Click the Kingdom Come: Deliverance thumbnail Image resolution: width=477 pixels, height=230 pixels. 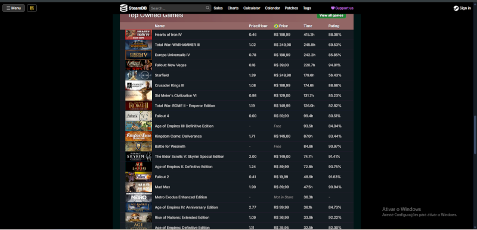(139, 136)
